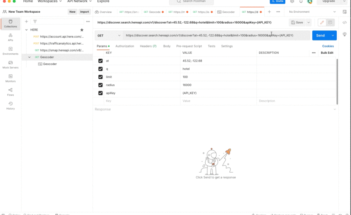Image resolution: width=351 pixels, height=215 pixels.
Task: Uncheck the 'limit' parameter checkbox
Action: coord(100,77)
